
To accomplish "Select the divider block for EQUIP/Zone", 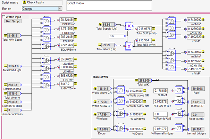I will [46, 46].
